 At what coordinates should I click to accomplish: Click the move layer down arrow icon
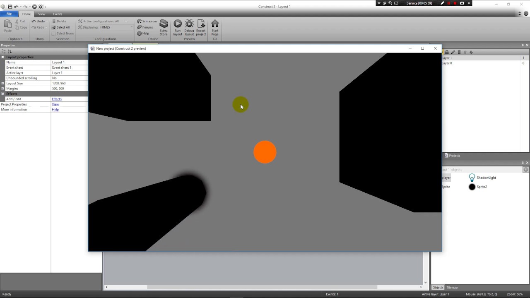471,52
